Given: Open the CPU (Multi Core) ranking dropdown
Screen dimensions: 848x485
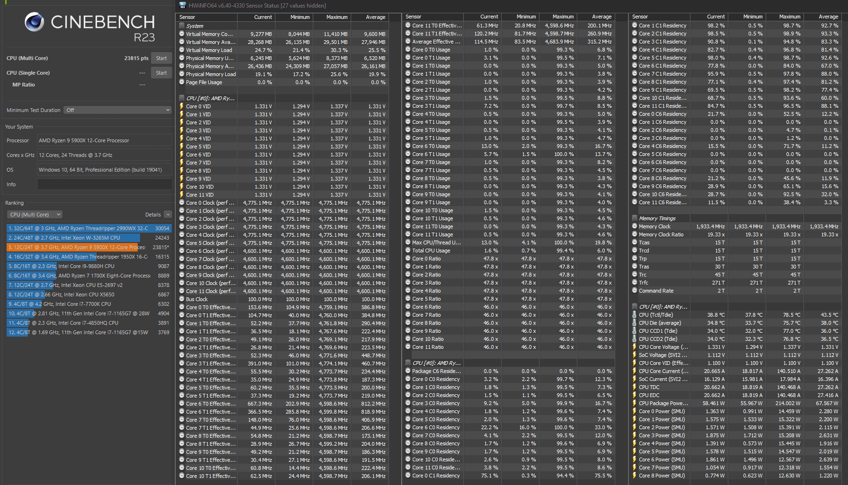Looking at the screenshot, I should click(x=35, y=215).
